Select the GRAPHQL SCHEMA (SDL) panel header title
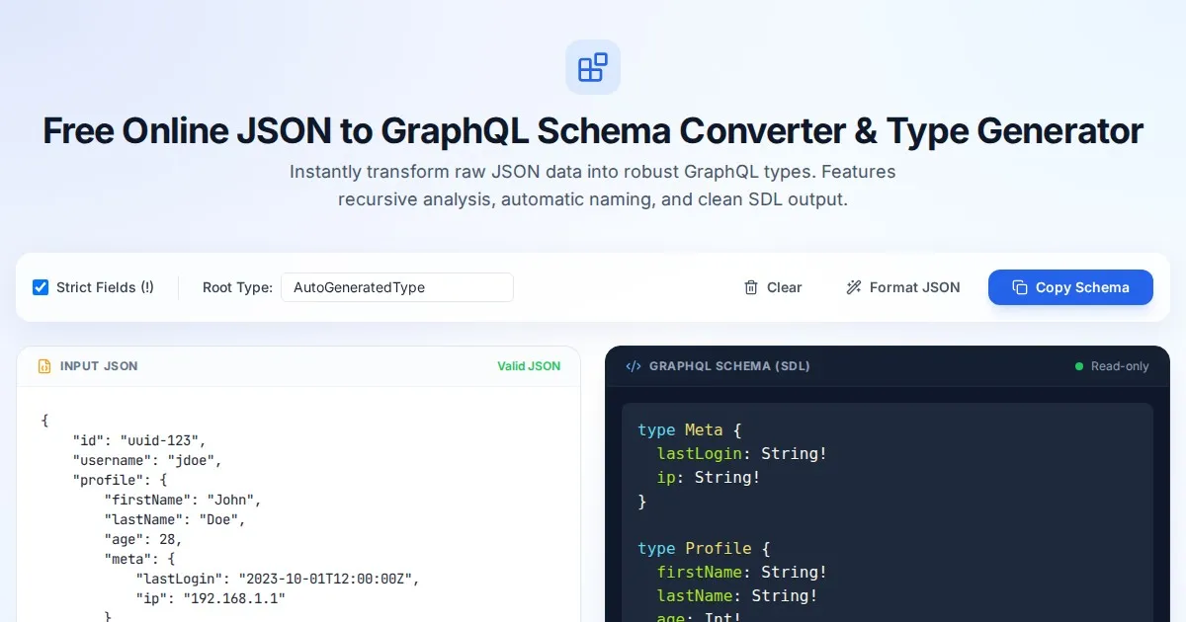This screenshot has width=1186, height=622. [x=729, y=366]
